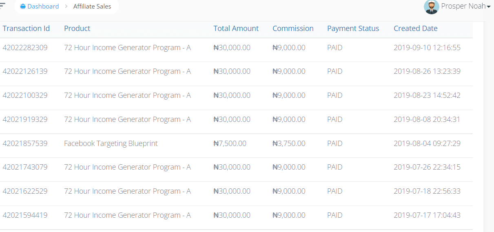Click Affiliate Sales breadcrumb item
494x232 pixels.
coord(92,7)
